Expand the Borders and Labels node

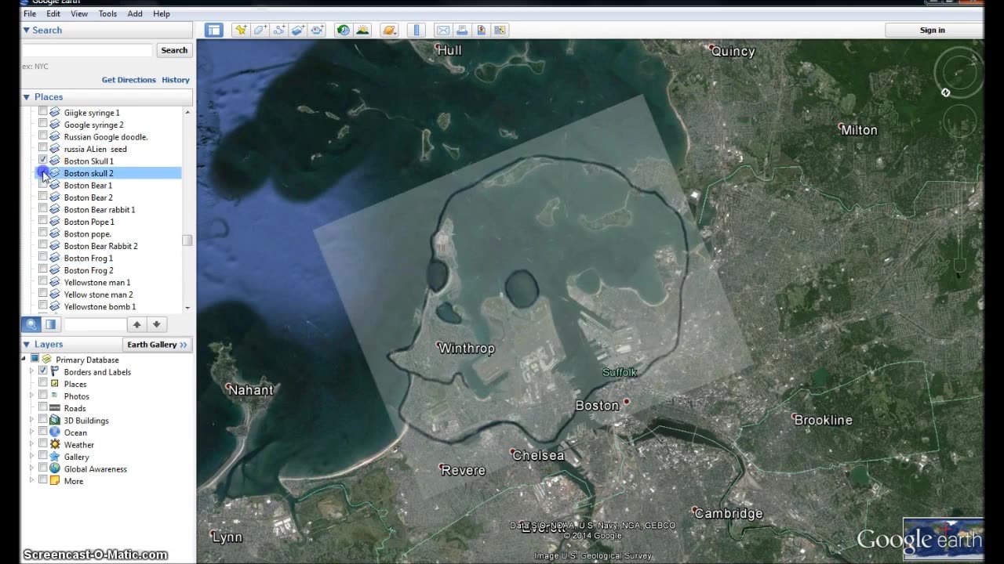point(32,372)
